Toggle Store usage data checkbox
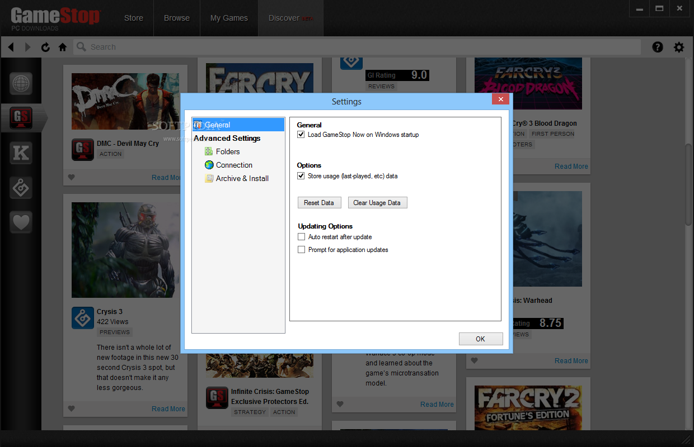The width and height of the screenshot is (694, 447). click(301, 176)
